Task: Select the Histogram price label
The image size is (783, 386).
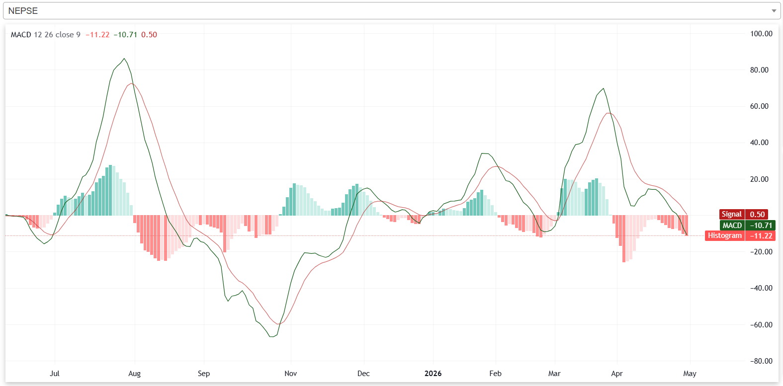Action: pyautogui.click(x=725, y=235)
